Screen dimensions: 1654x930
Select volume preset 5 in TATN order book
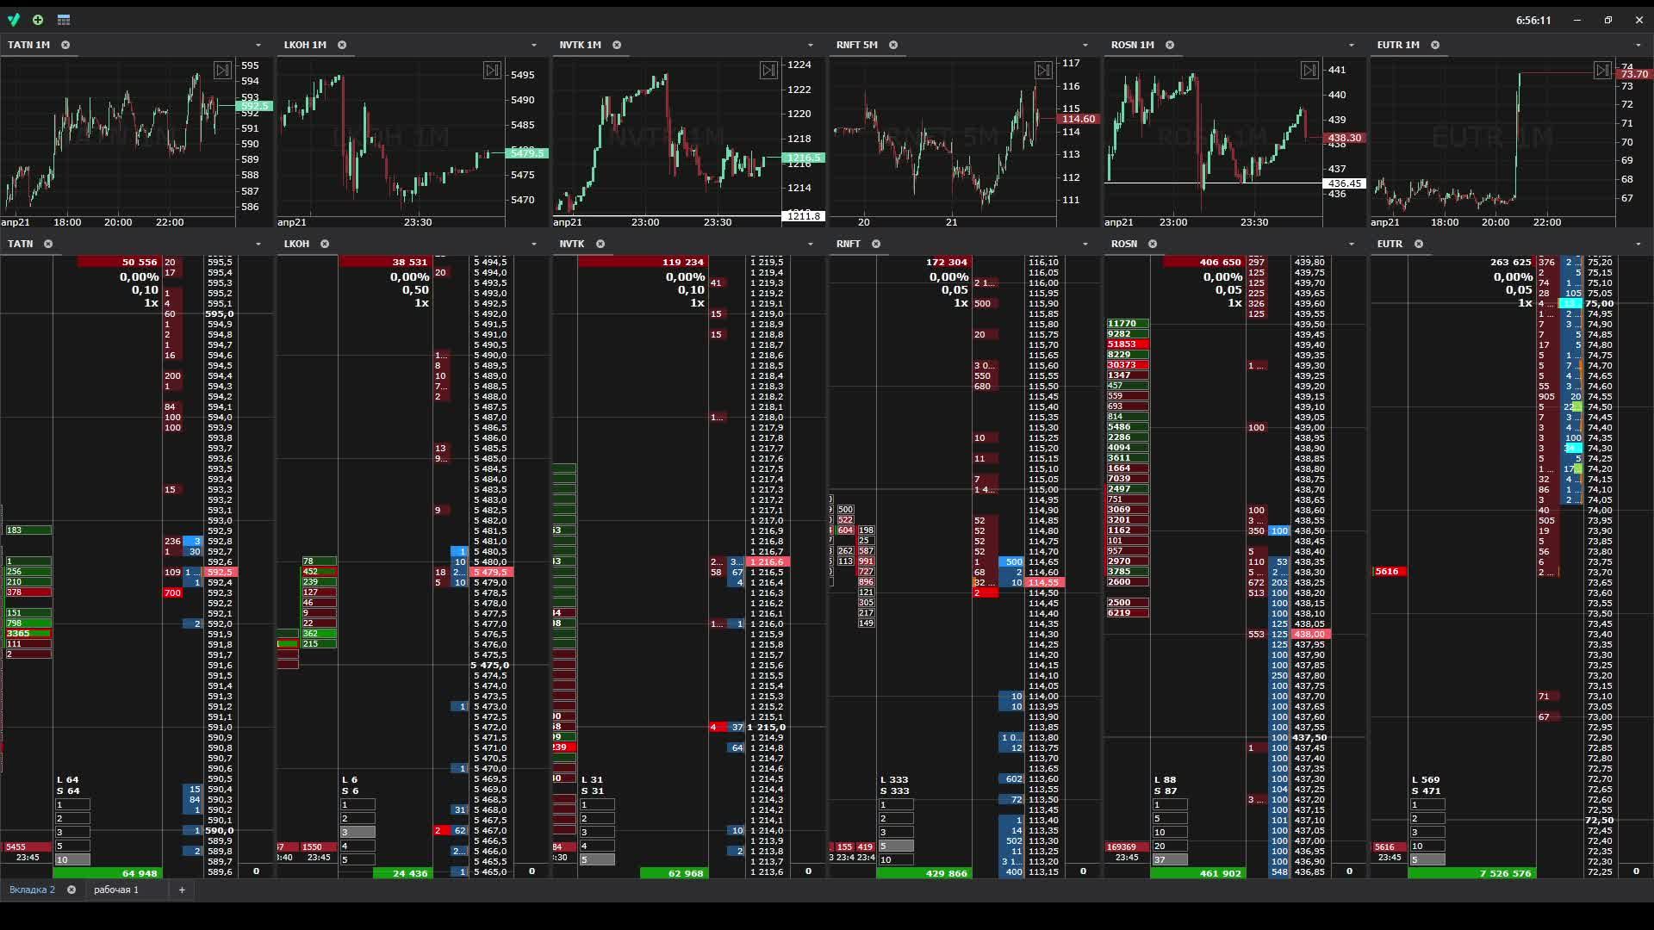(72, 846)
